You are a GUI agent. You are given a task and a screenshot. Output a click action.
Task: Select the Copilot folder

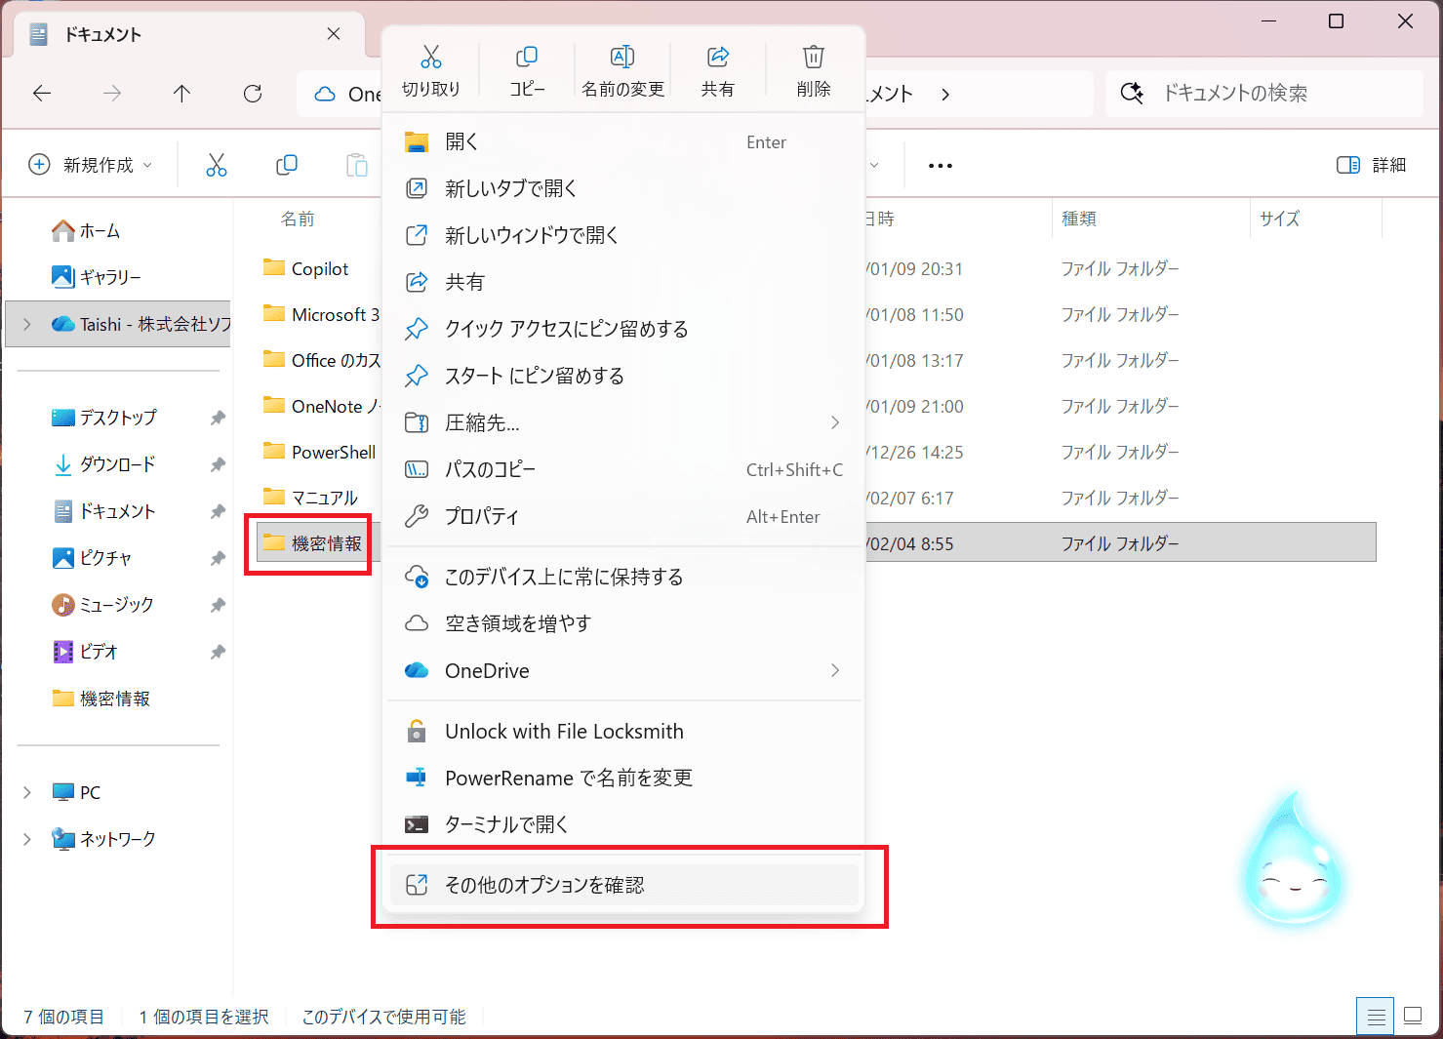click(305, 268)
